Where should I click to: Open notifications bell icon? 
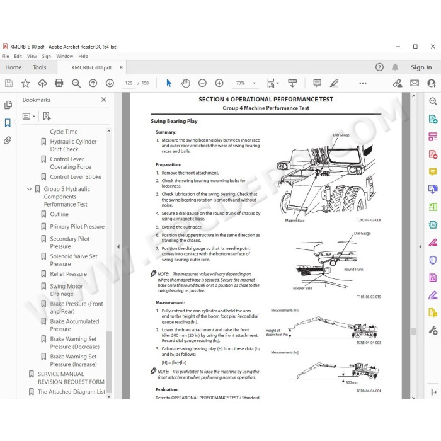[395, 67]
